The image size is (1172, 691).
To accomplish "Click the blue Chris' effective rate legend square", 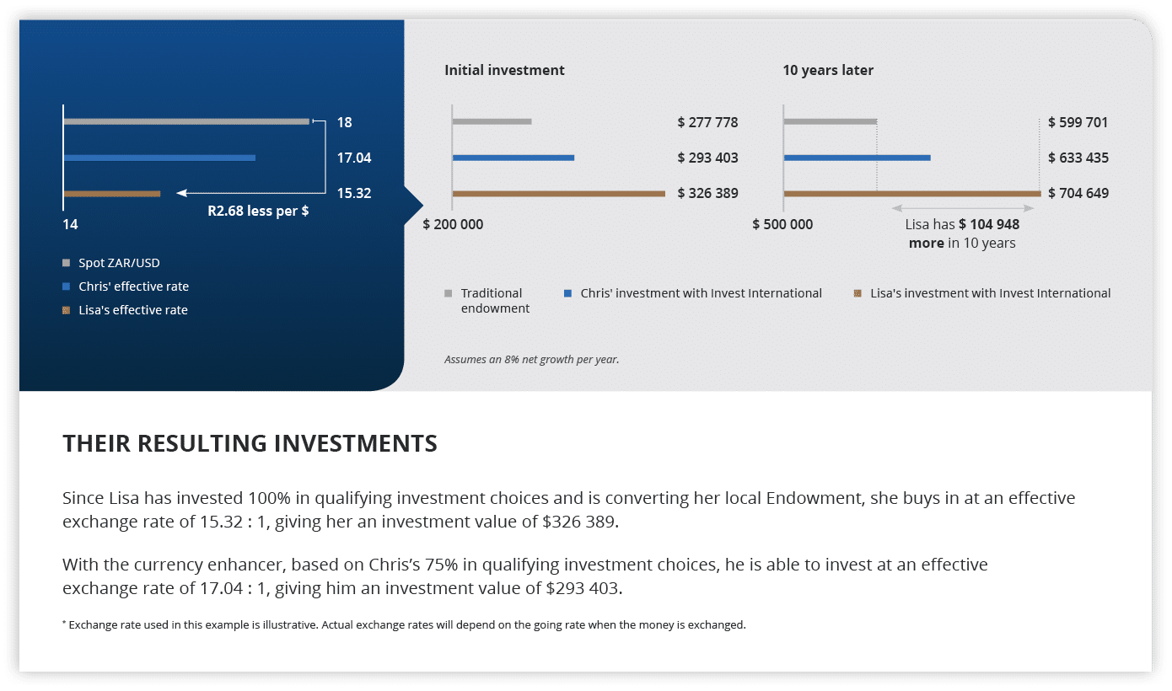I will click(67, 287).
